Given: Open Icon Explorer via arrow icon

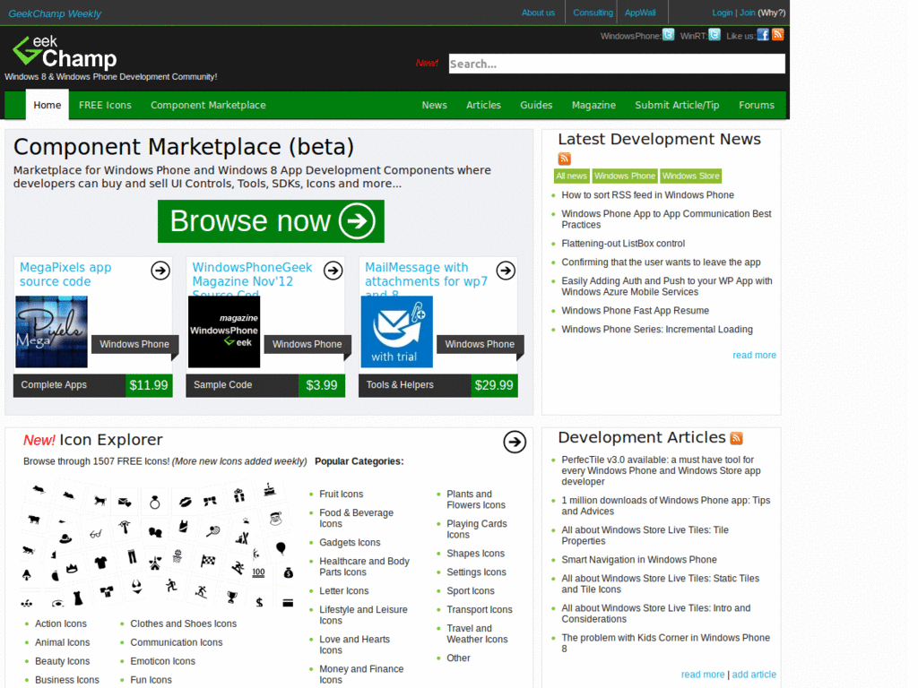Looking at the screenshot, I should [515, 442].
